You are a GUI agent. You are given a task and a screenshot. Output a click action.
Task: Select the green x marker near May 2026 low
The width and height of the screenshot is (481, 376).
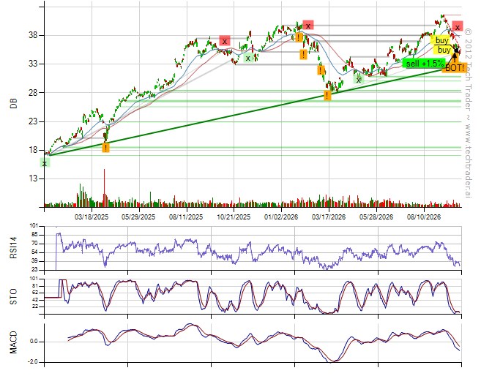pos(358,80)
